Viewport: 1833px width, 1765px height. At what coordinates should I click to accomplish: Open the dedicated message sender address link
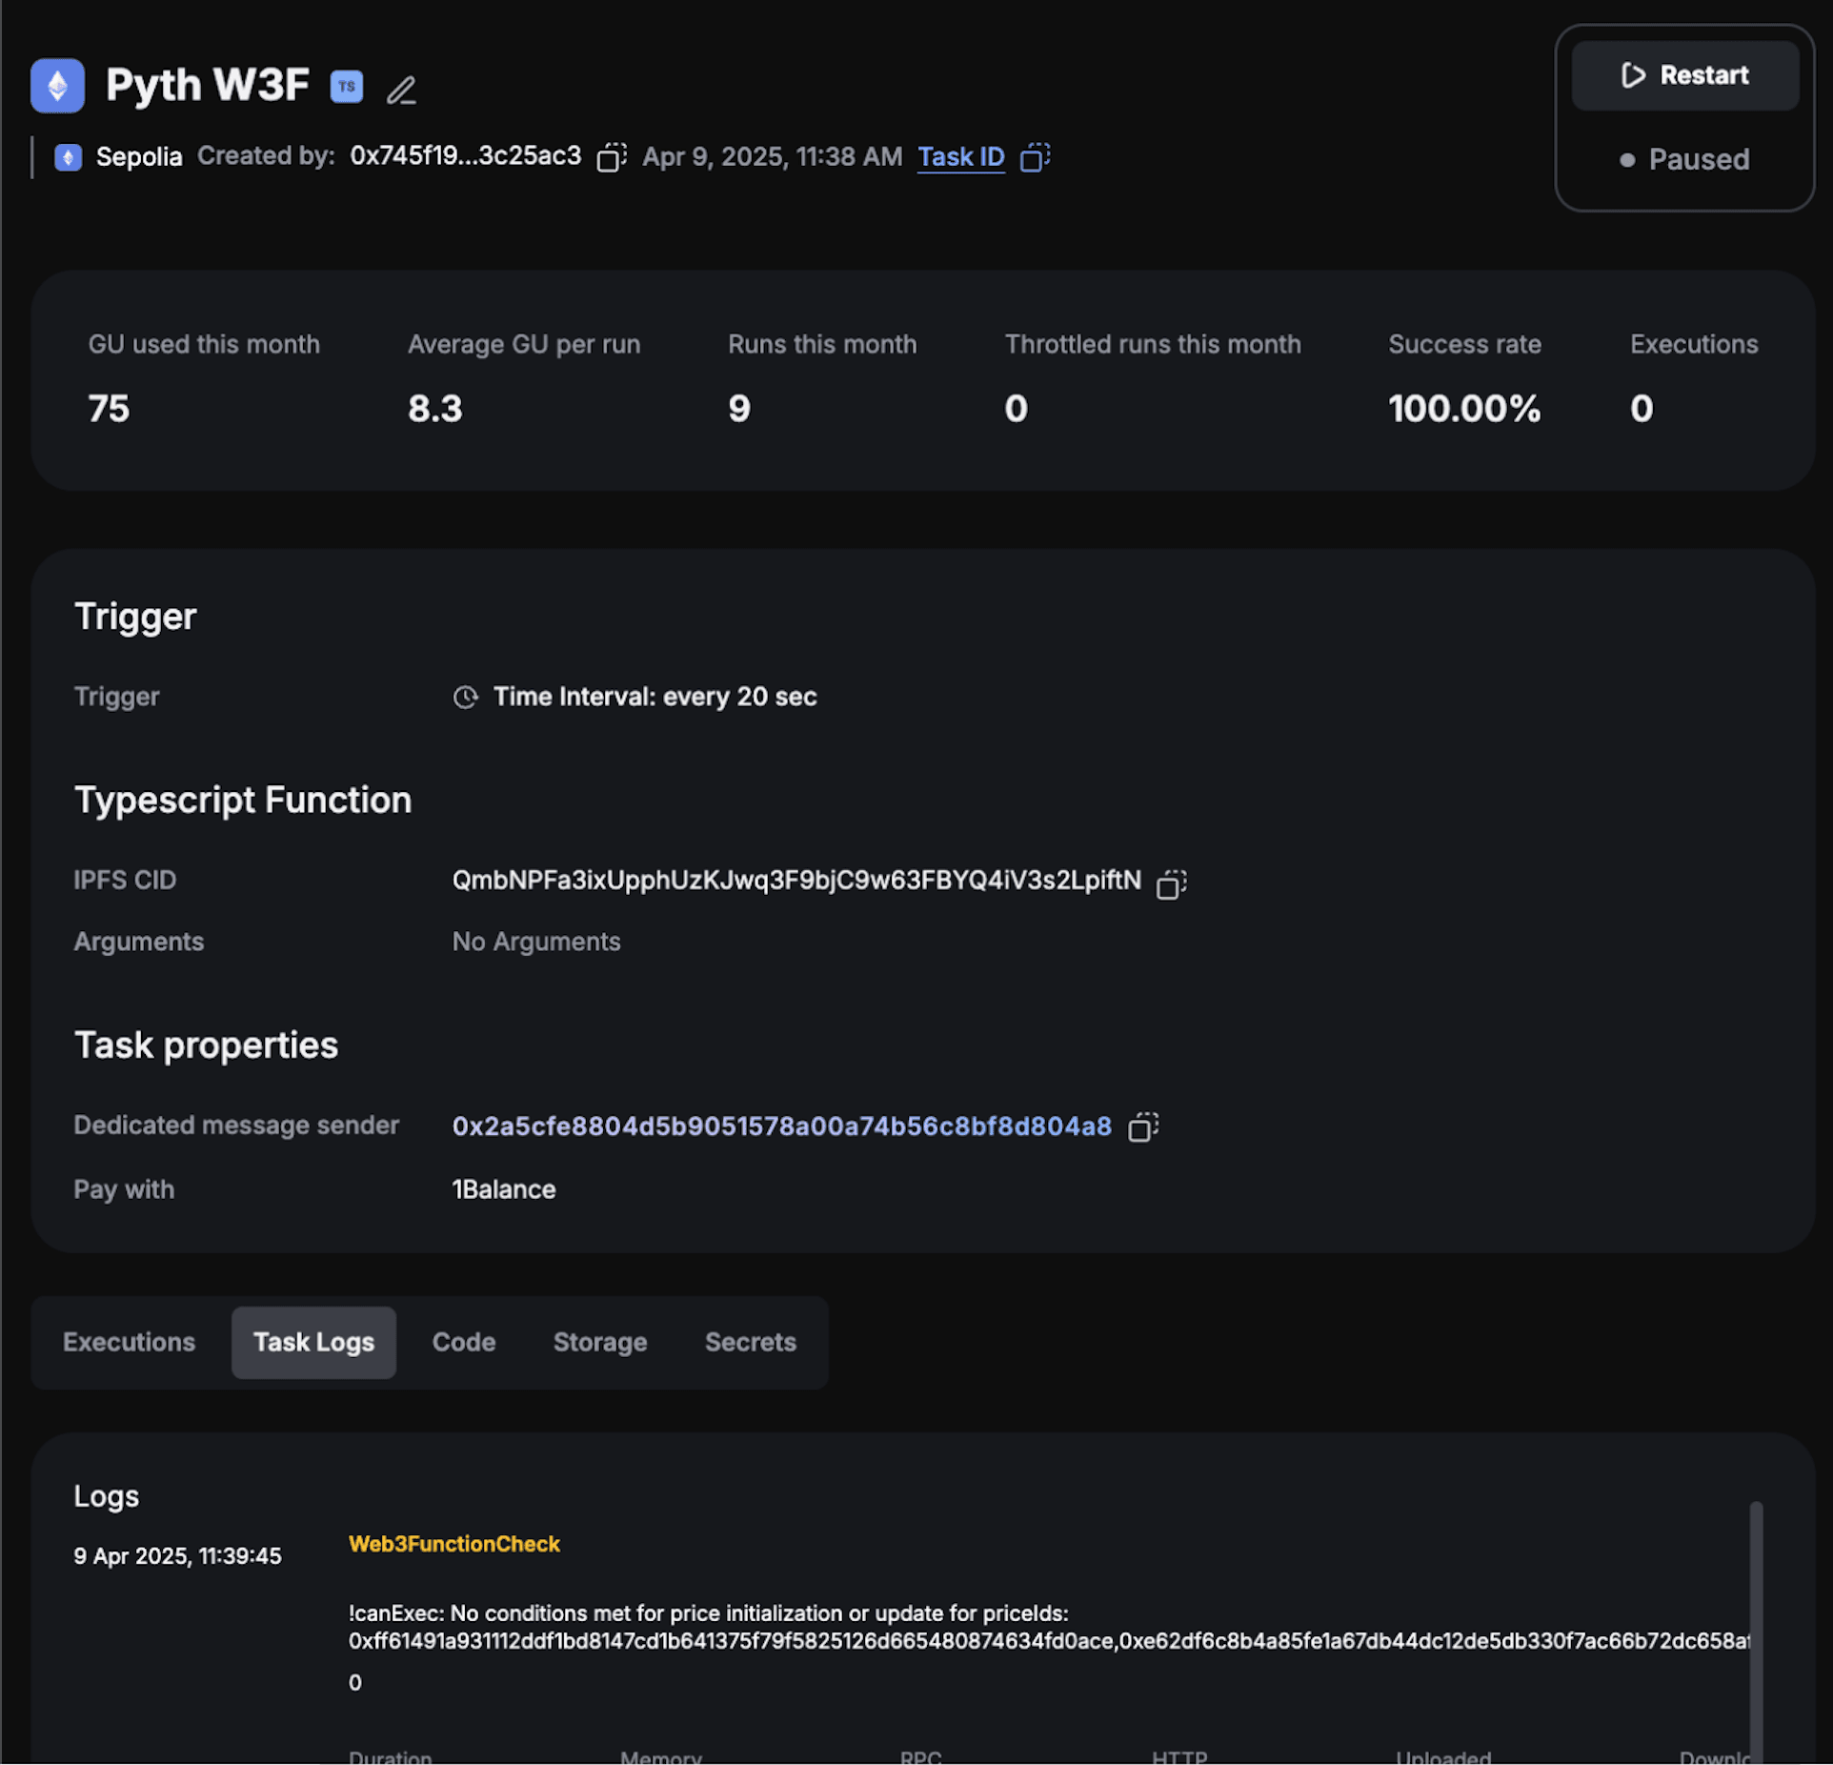pos(781,1126)
